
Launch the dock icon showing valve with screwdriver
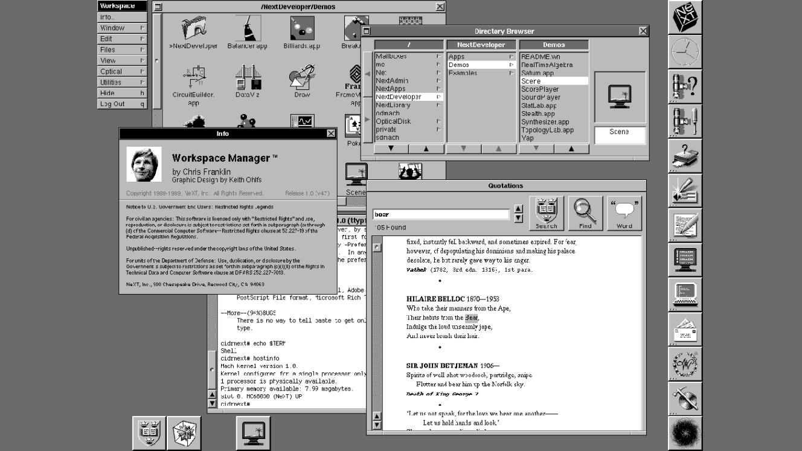coord(685,121)
